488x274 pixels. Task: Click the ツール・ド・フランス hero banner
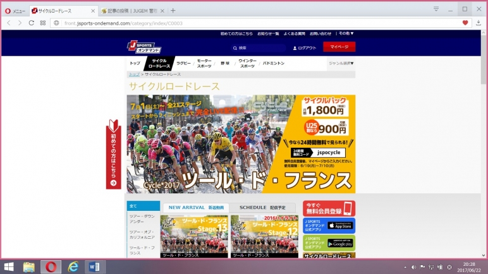point(241,144)
